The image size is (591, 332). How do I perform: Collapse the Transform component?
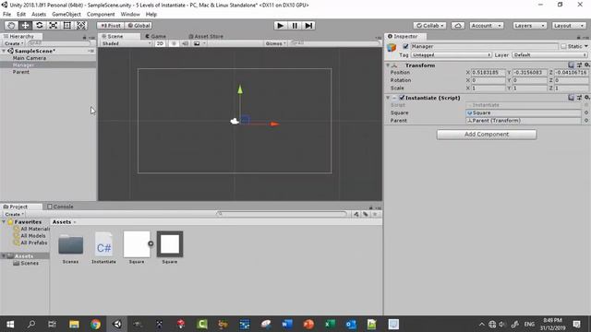coord(388,65)
